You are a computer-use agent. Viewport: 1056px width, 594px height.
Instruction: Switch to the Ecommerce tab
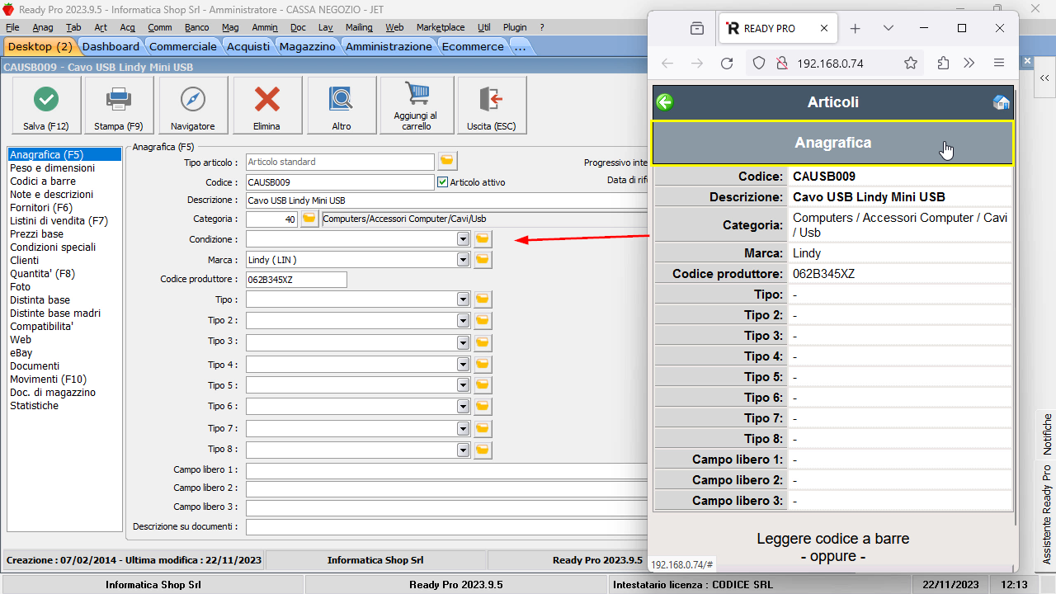pos(473,47)
